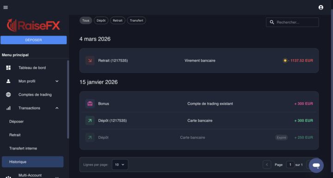The height and width of the screenshot is (178, 333).
Task: Click the main page vertical scrollbar
Action: [332, 91]
